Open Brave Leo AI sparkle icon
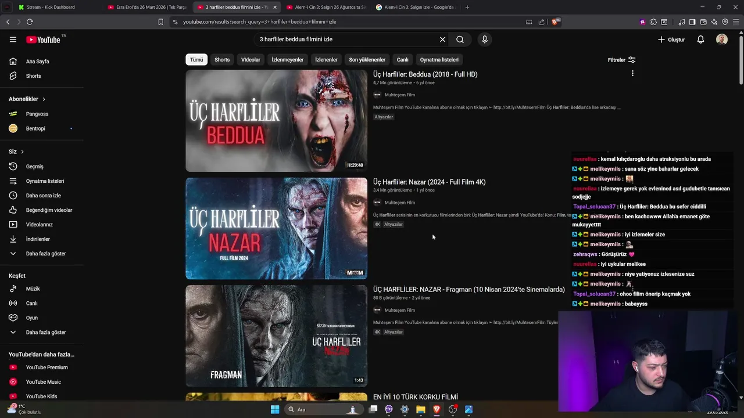This screenshot has height=418, width=744. point(714,21)
